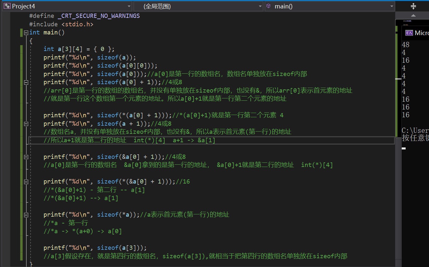Click the comment starting with //数组名a
Screen dimensions: 429x267
tap(168, 132)
